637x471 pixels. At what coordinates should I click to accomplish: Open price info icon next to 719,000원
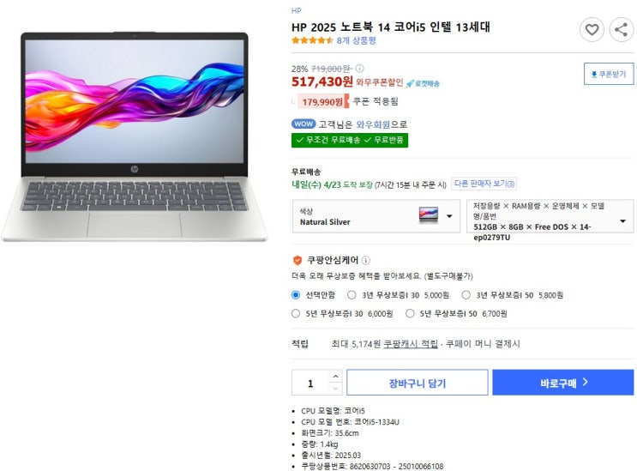(x=359, y=69)
